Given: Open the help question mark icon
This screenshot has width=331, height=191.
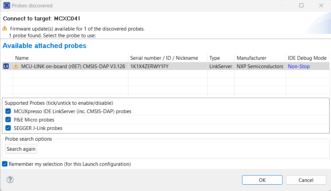Looking at the screenshot, I should click(x=10, y=180).
